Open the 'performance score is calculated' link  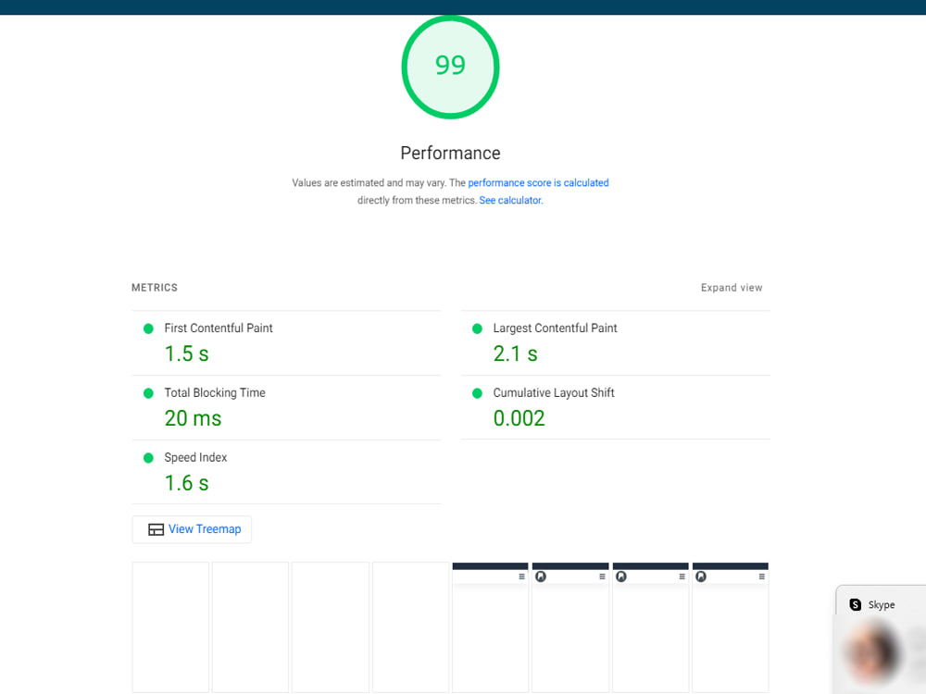click(x=538, y=183)
